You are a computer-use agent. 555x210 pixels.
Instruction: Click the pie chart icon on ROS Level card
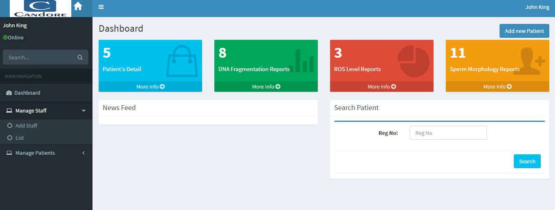pos(414,61)
